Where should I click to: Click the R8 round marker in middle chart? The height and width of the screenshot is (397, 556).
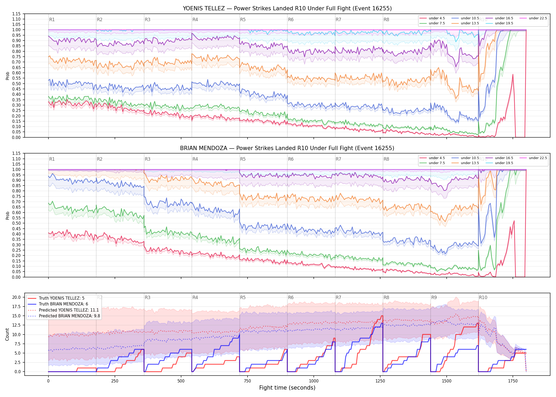tap(386, 159)
